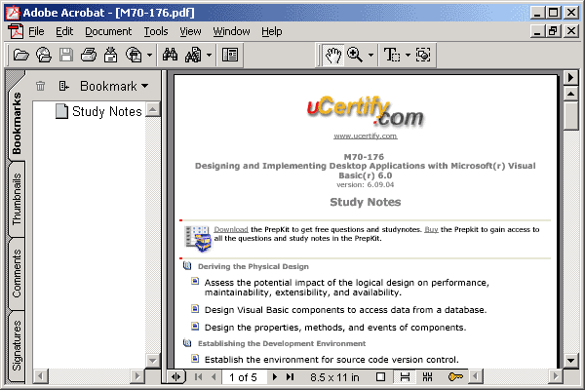The image size is (585, 390).
Task: Click the Print icon in toolbar
Action: pyautogui.click(x=89, y=56)
